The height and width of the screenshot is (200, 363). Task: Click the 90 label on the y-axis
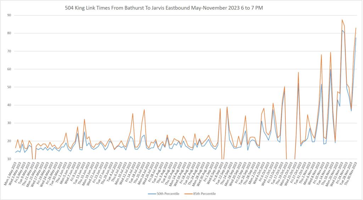(9, 15)
